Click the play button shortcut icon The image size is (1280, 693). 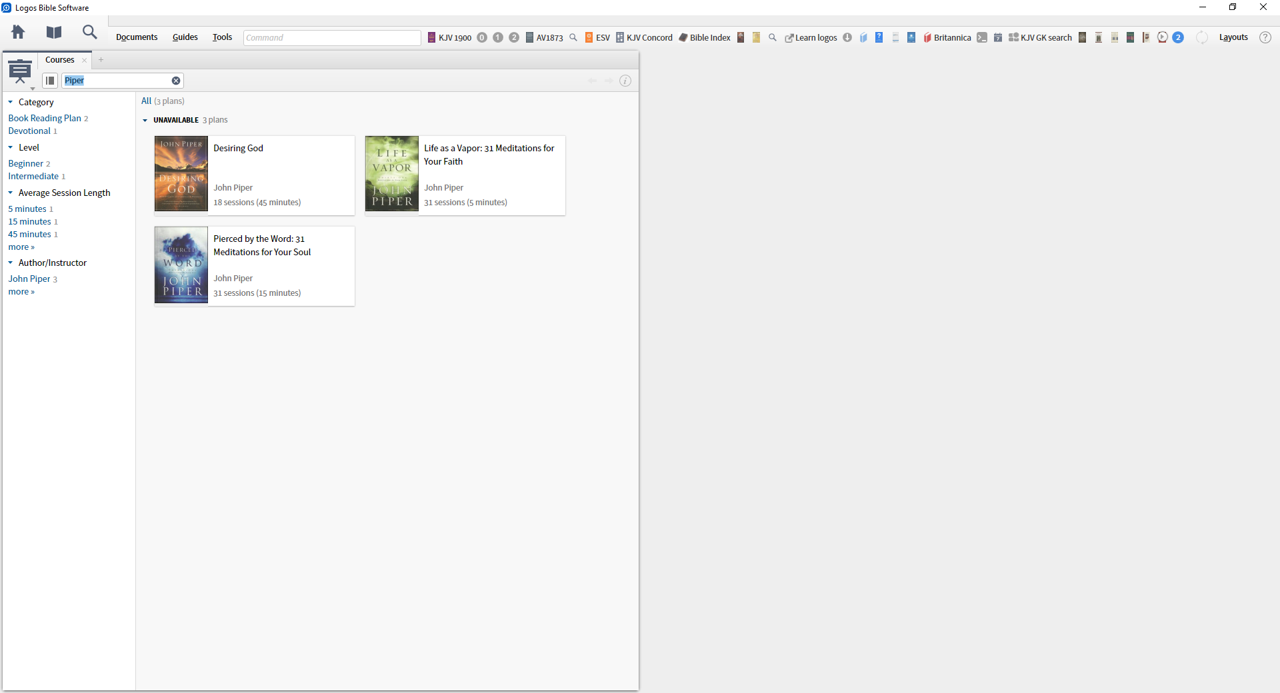(1163, 37)
